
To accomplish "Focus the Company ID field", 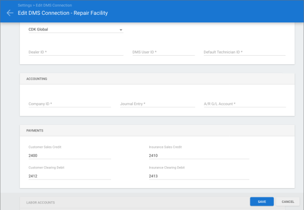I will pyautogui.click(x=69, y=104).
